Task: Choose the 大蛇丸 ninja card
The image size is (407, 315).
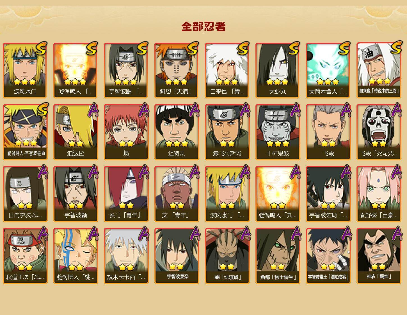Action: pyautogui.click(x=278, y=70)
